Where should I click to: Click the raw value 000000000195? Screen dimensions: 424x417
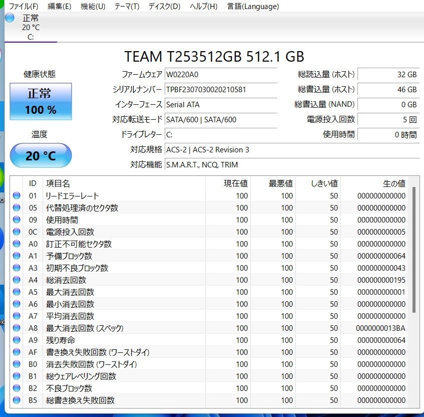pyautogui.click(x=381, y=280)
